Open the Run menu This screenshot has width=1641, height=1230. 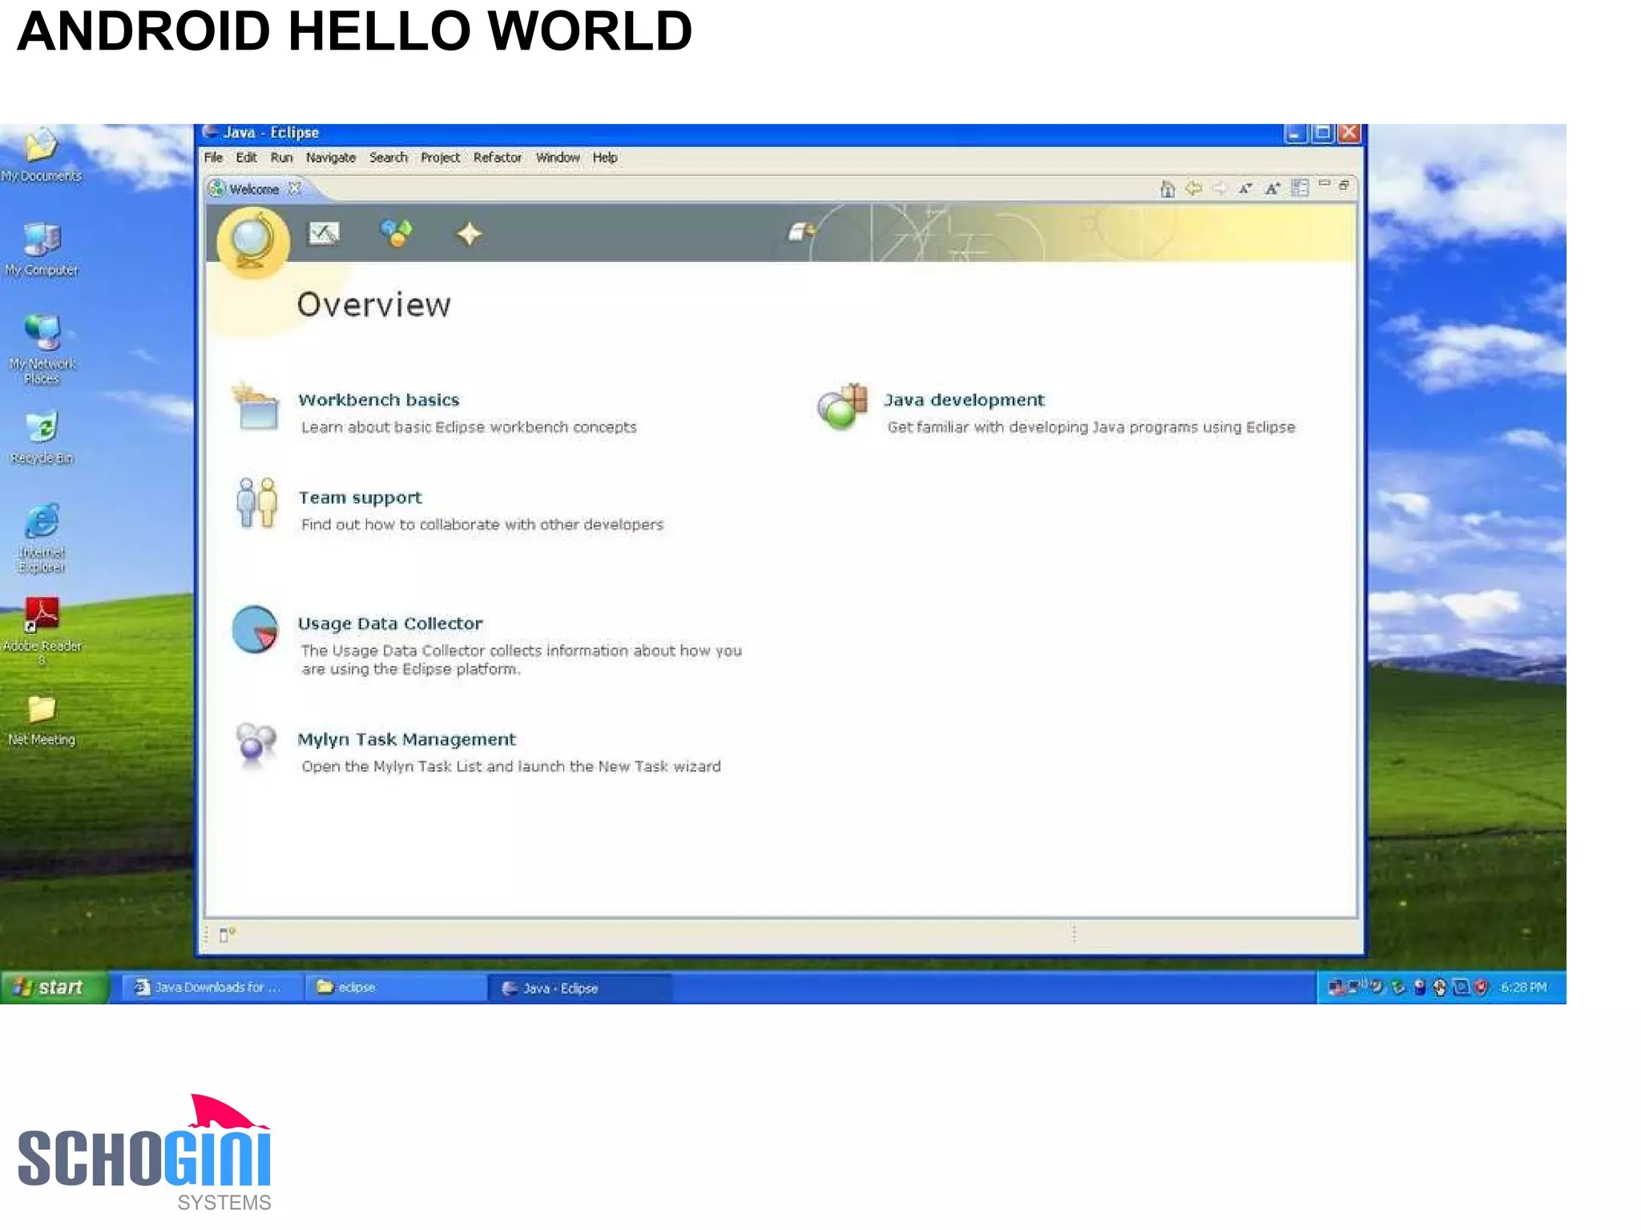click(x=281, y=158)
